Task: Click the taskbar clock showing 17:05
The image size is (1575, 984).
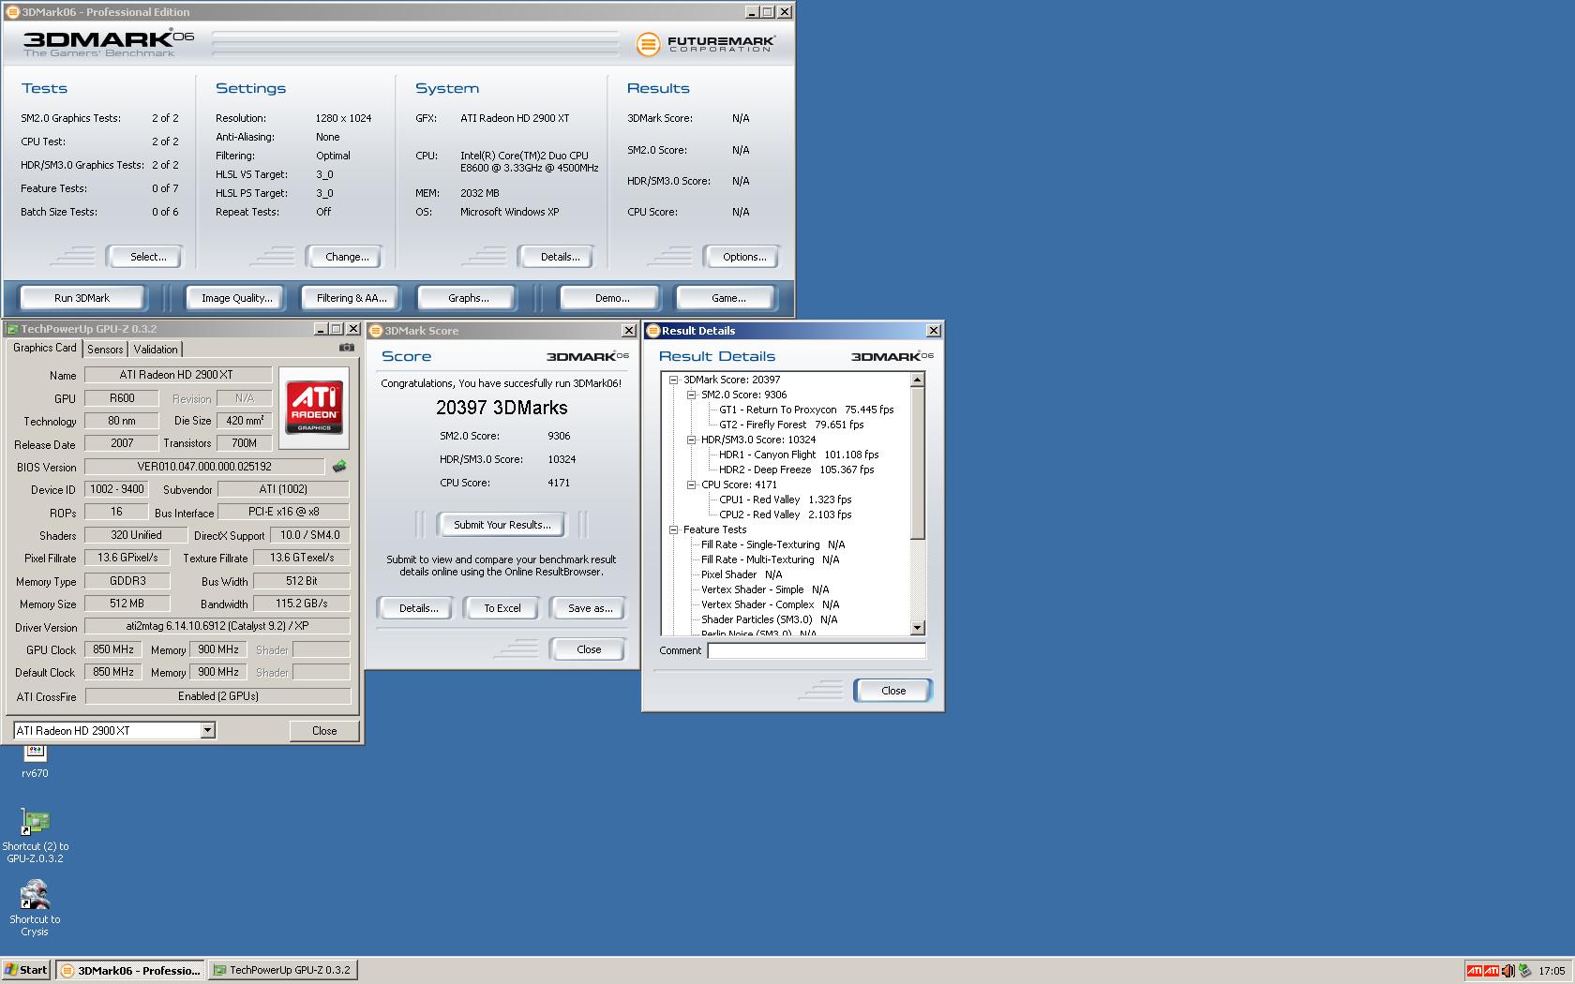Action: (x=1552, y=971)
